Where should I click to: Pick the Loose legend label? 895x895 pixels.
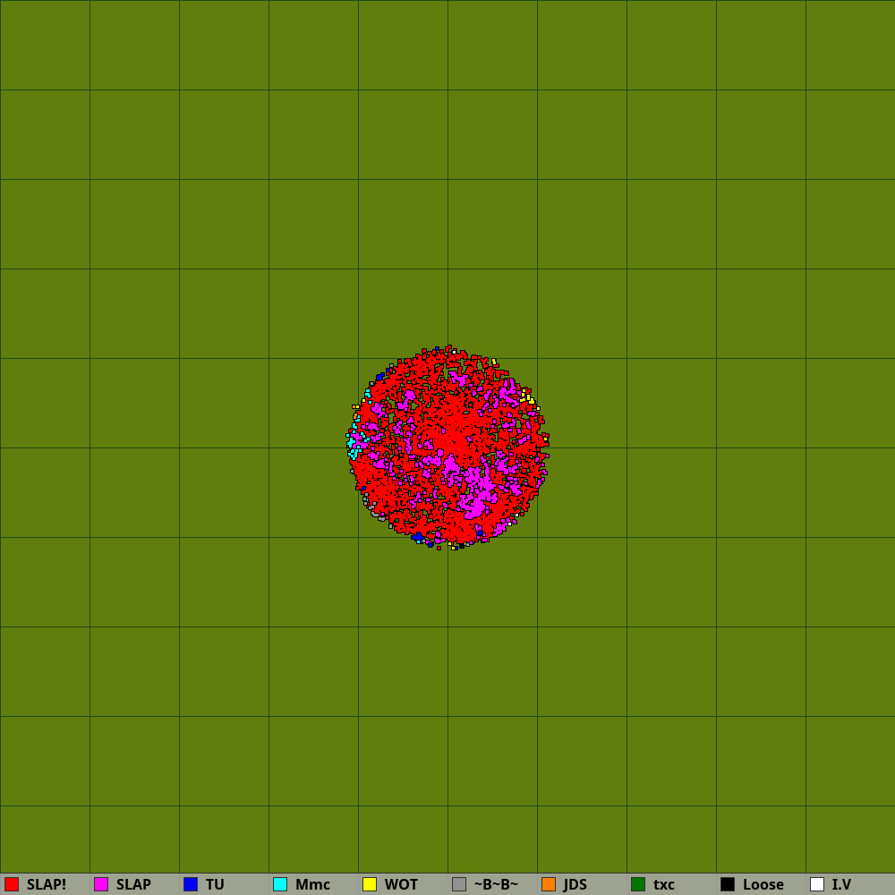pyautogui.click(x=763, y=884)
